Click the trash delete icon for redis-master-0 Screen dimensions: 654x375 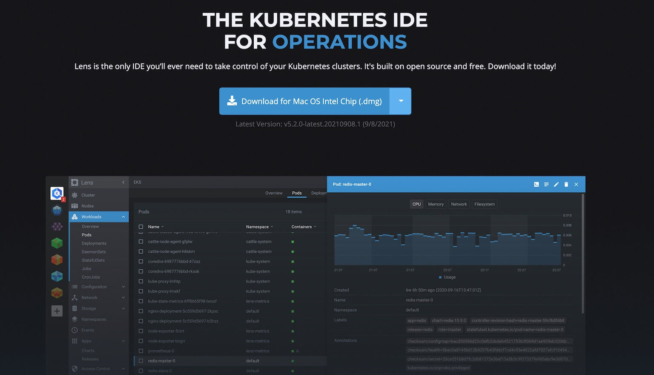[566, 185]
